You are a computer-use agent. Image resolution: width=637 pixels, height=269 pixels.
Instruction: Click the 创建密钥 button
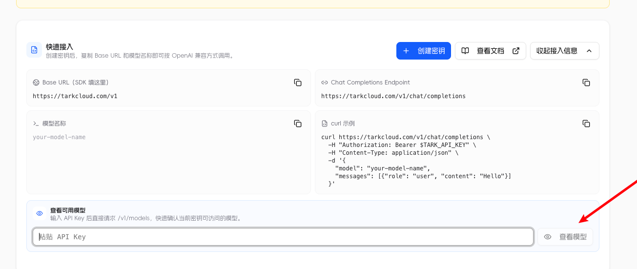click(x=423, y=51)
